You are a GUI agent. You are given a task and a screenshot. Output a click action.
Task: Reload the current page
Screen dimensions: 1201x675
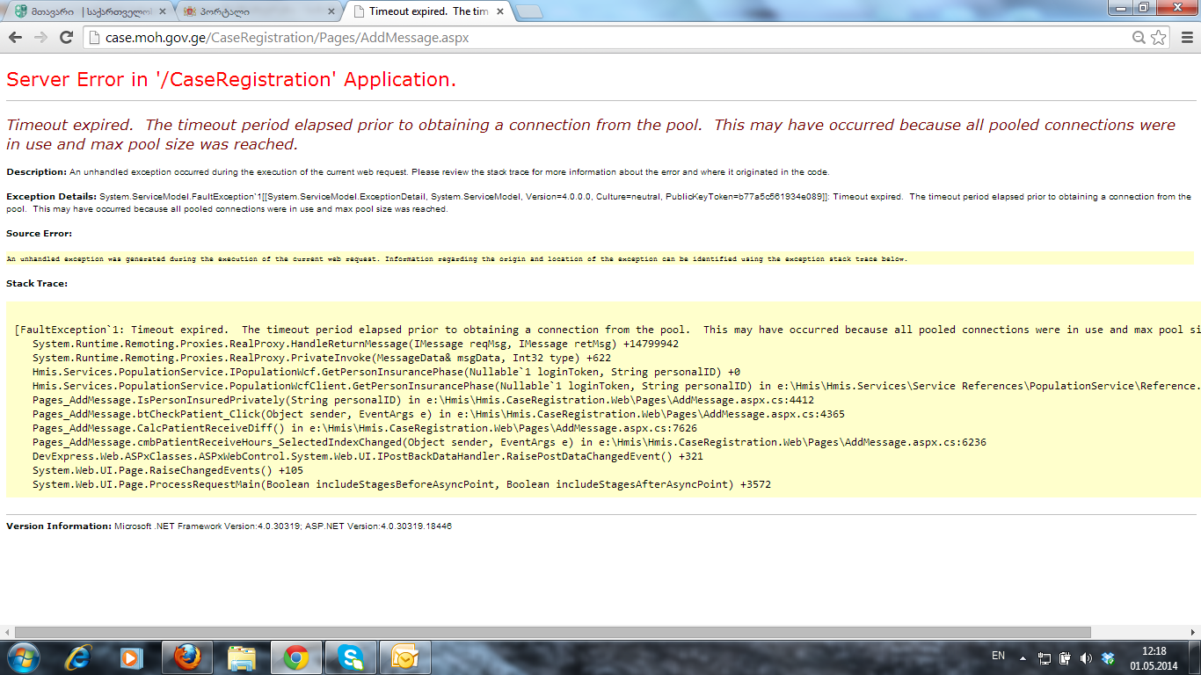click(x=66, y=37)
